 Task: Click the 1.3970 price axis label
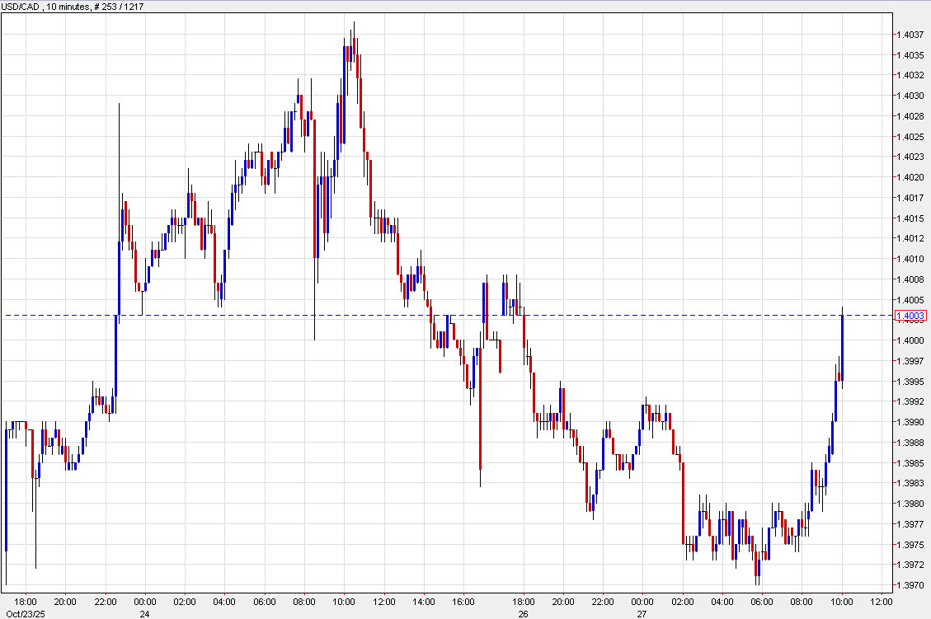coord(910,585)
